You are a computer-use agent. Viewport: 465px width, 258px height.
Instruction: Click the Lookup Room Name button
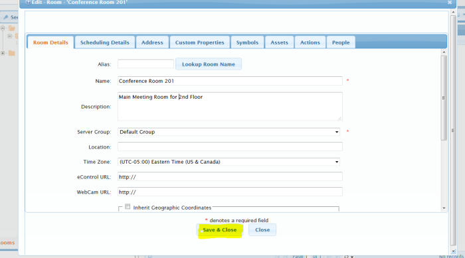[x=209, y=64]
